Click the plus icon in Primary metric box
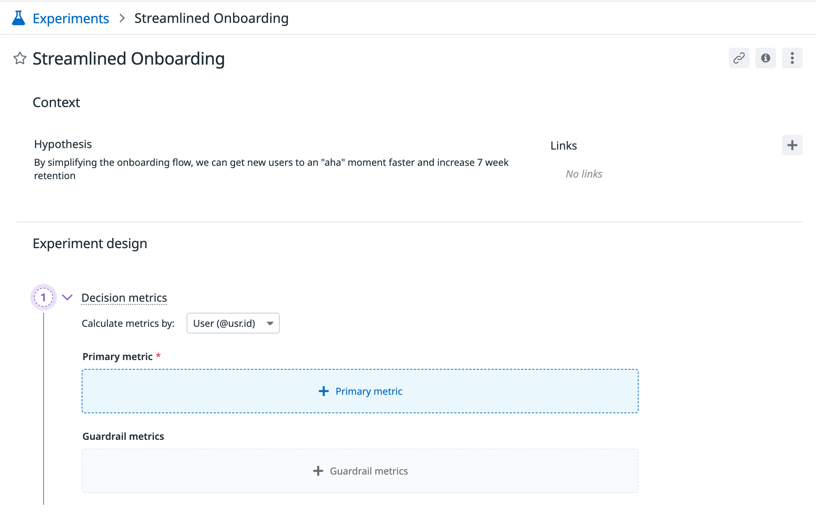This screenshot has width=816, height=517. pyautogui.click(x=324, y=391)
